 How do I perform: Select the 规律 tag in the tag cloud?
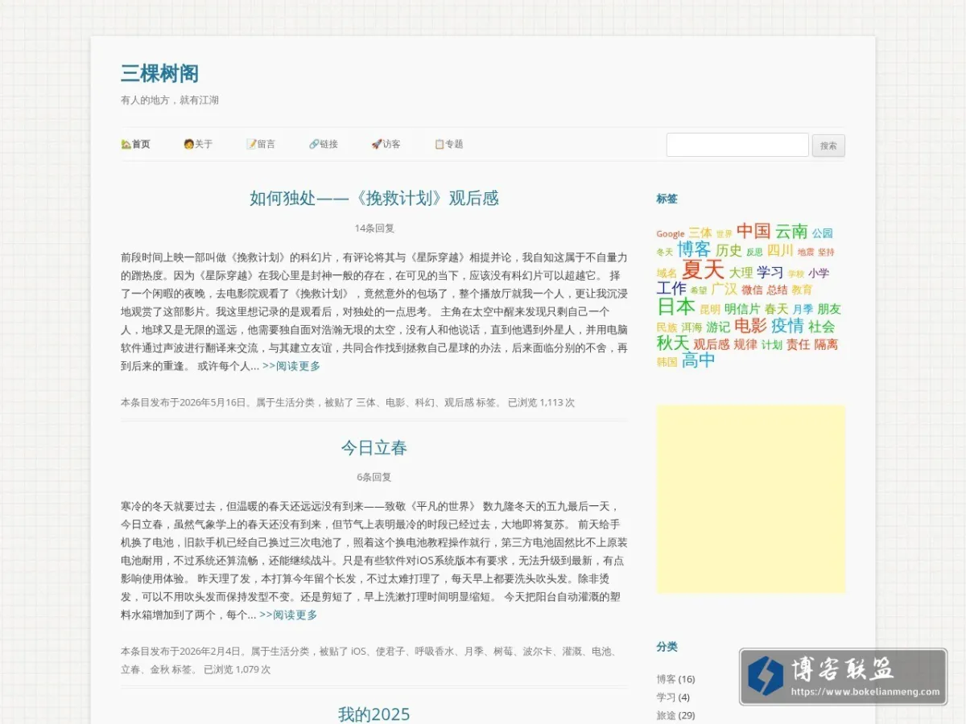(745, 344)
